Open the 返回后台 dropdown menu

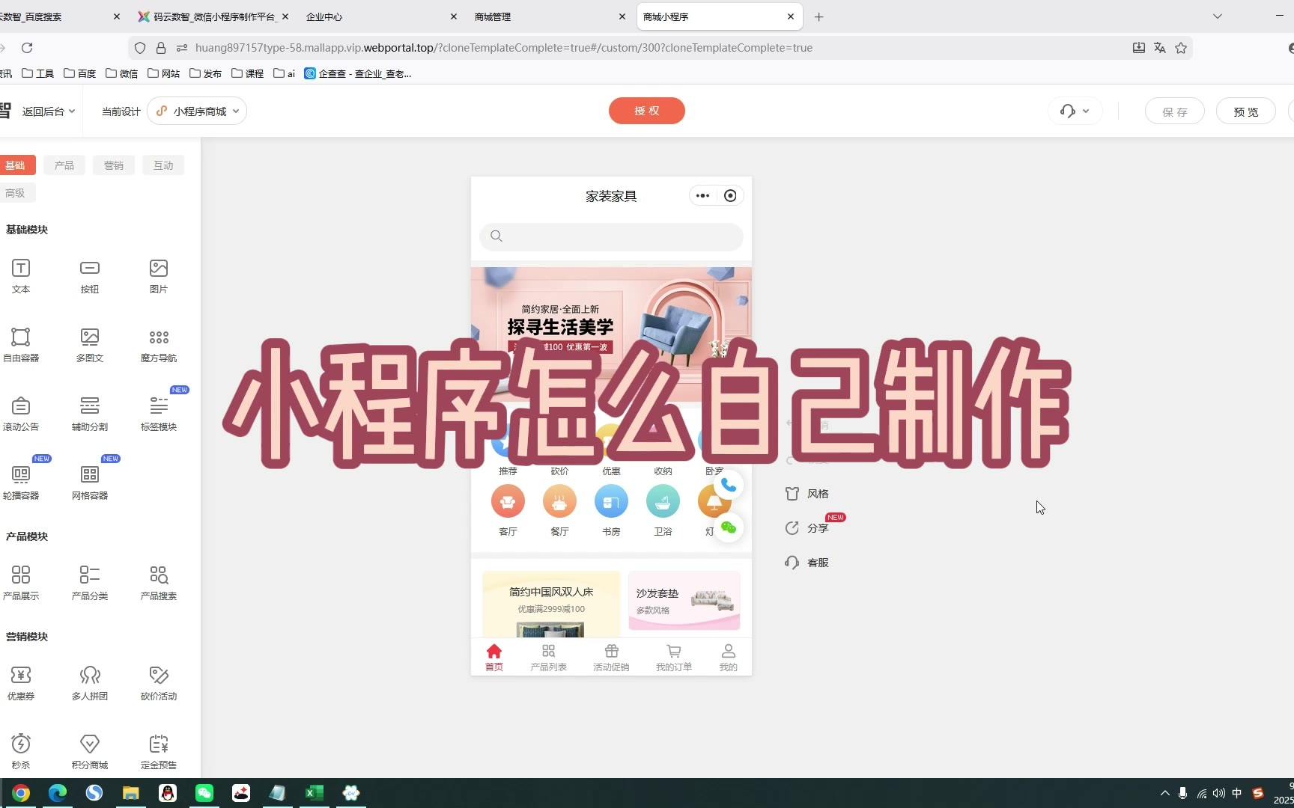pyautogui.click(x=48, y=111)
